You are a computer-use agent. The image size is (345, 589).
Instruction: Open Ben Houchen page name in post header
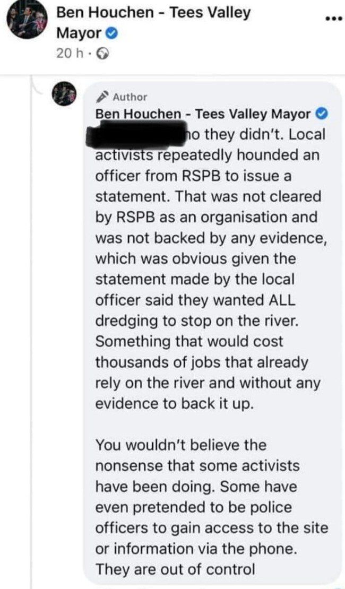153,13
